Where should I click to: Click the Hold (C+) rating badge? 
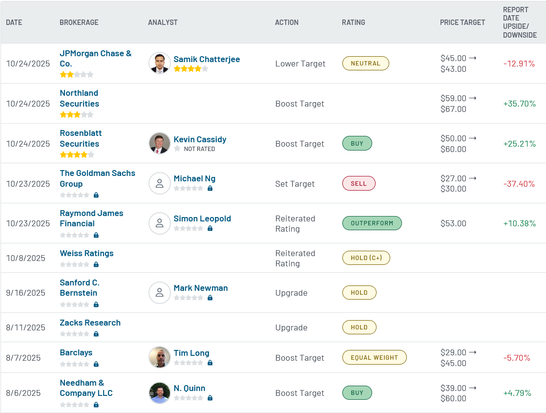tap(366, 258)
